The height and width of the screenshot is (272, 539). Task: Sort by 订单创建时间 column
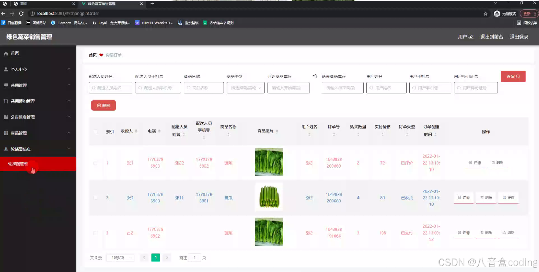click(x=435, y=135)
